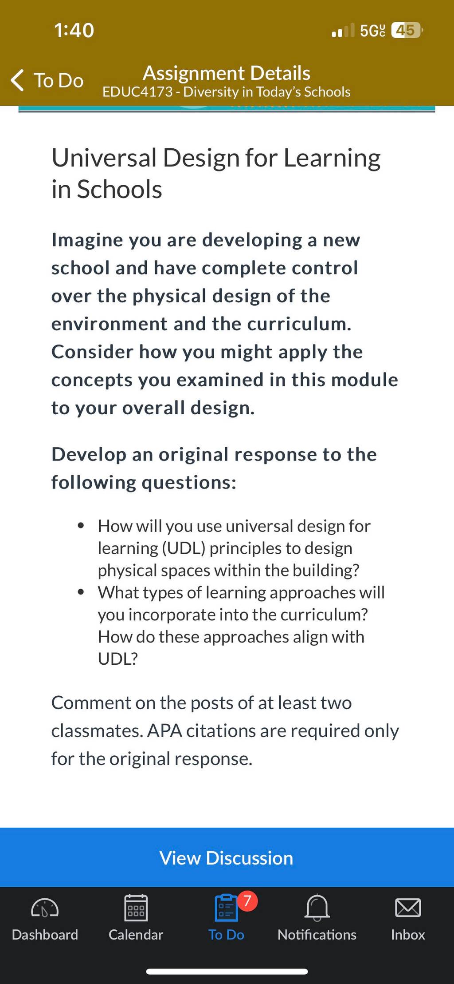454x984 pixels.
Task: Tap the first bullet question about physical spaces
Action: tap(234, 548)
